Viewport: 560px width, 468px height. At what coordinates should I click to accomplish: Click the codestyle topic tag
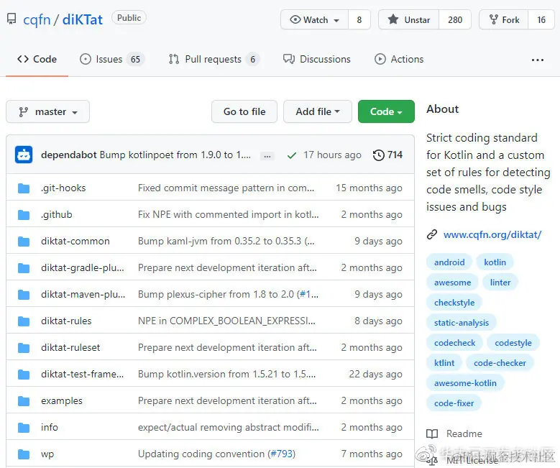pyautogui.click(x=513, y=343)
